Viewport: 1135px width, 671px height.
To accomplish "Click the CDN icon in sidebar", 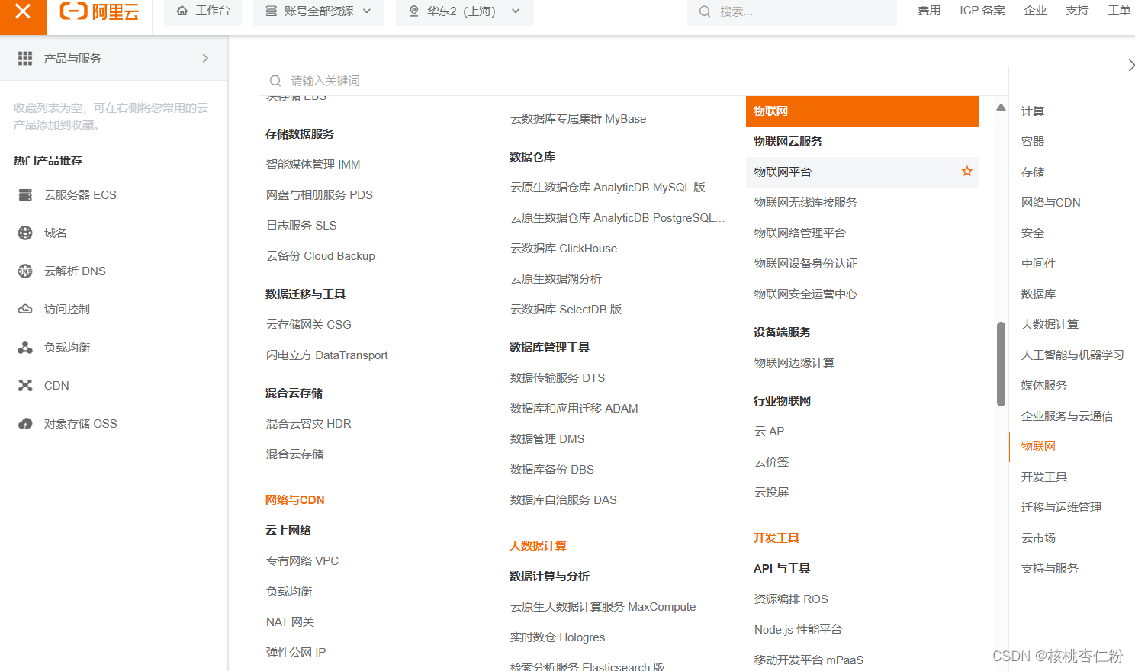I will (x=25, y=385).
